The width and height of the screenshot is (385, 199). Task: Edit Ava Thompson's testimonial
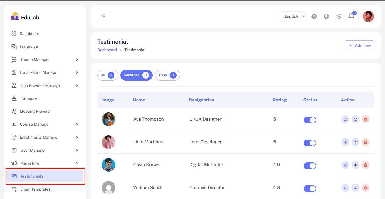point(345,119)
